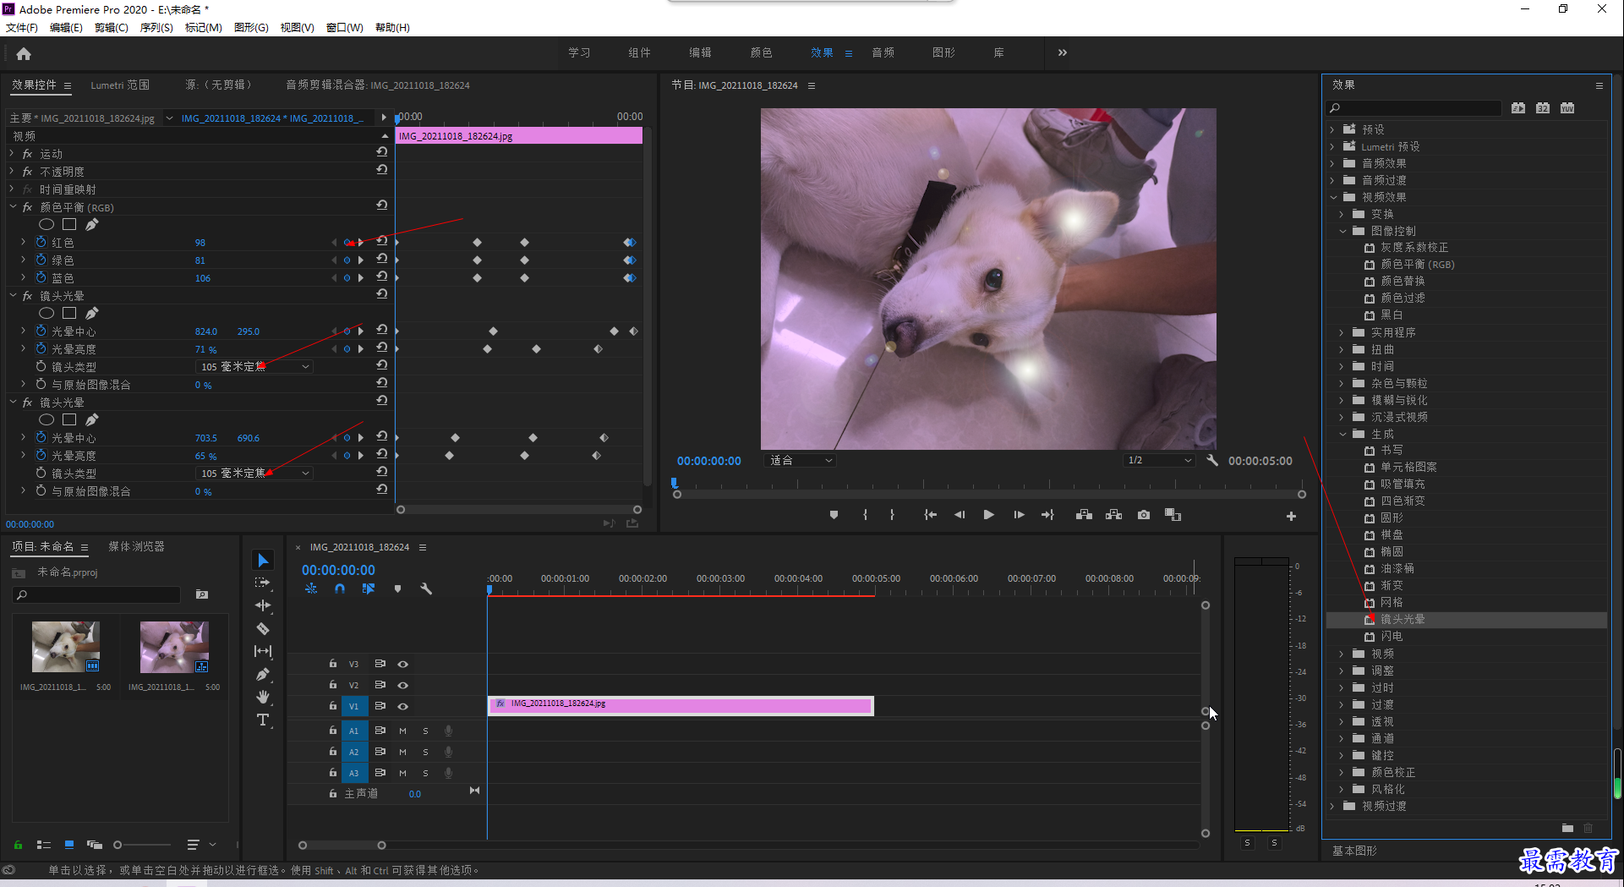Open the 1/2 playback resolution dropdown
The height and width of the screenshot is (887, 1624).
[1159, 461]
